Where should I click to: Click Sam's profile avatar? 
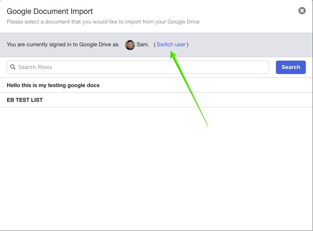[x=130, y=45]
